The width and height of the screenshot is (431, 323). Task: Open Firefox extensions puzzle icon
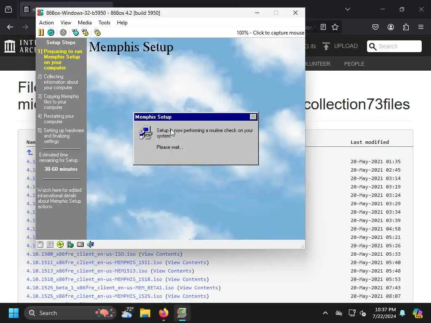coord(406,27)
